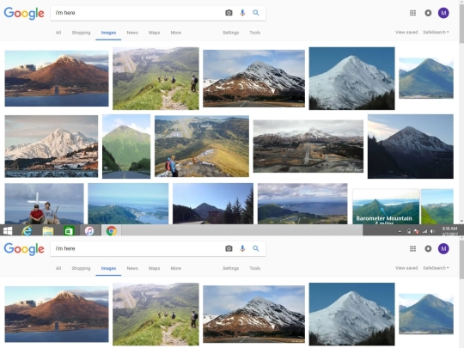The image size is (464, 348).
Task: Open the aerial thumbnail of airport runway under cloudy mountains
Action: [308, 146]
